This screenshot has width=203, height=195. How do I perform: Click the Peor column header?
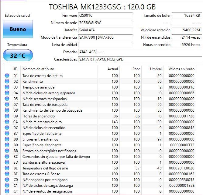coord(136,69)
